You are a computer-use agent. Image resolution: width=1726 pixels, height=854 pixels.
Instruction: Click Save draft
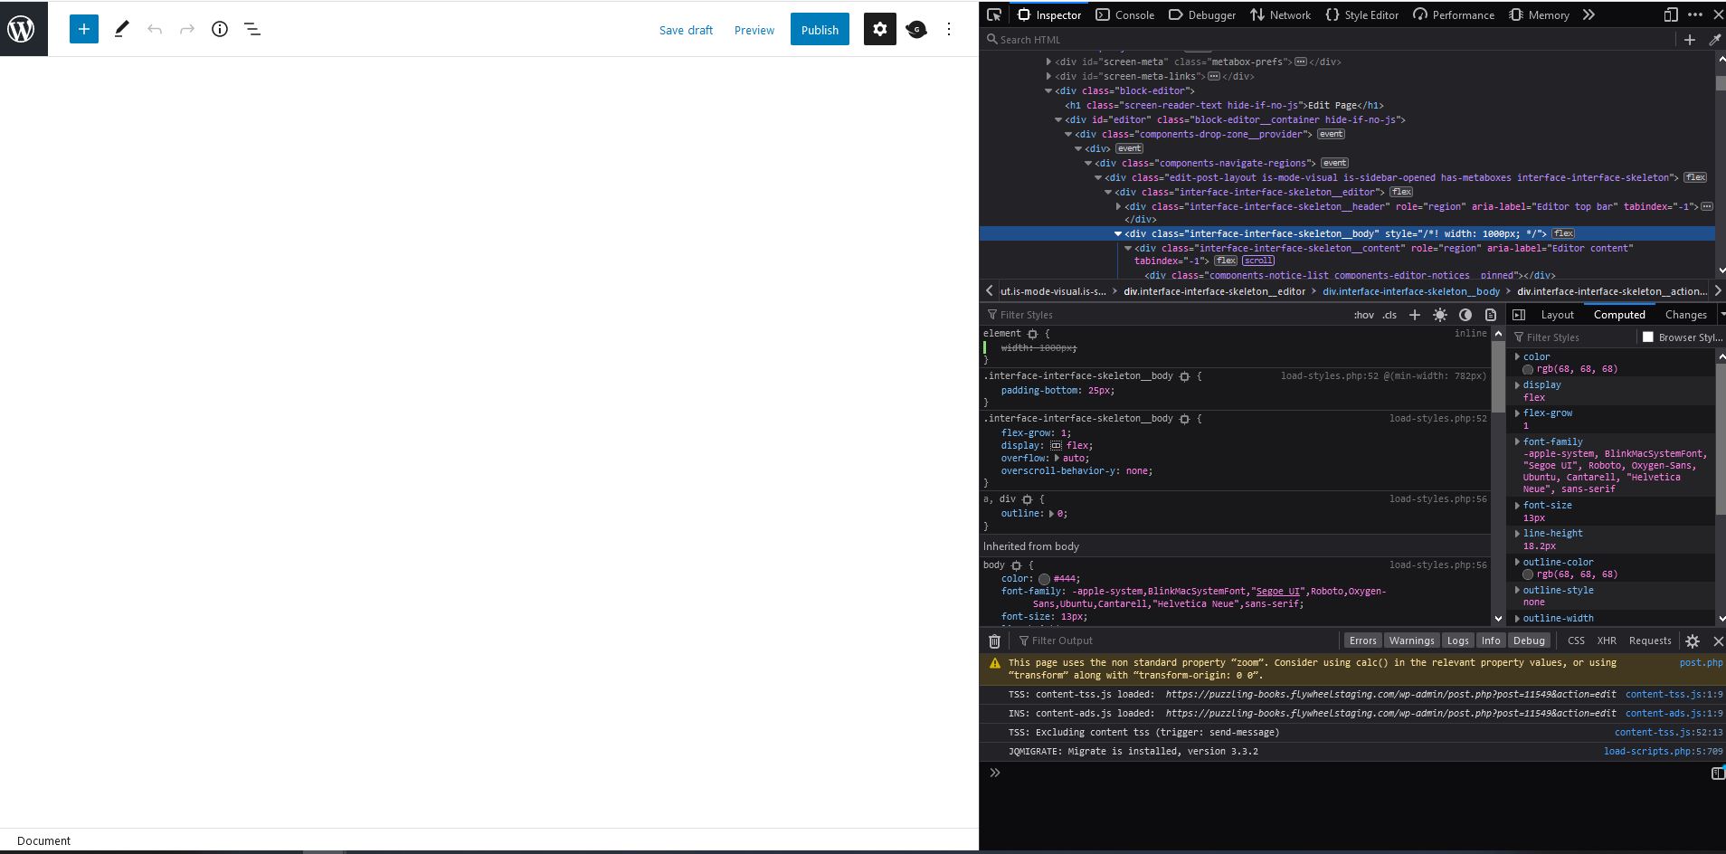pos(686,30)
